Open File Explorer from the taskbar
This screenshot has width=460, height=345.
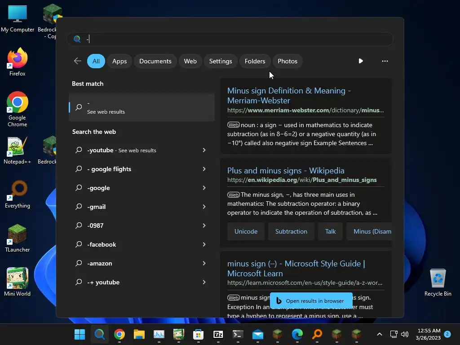(139, 334)
